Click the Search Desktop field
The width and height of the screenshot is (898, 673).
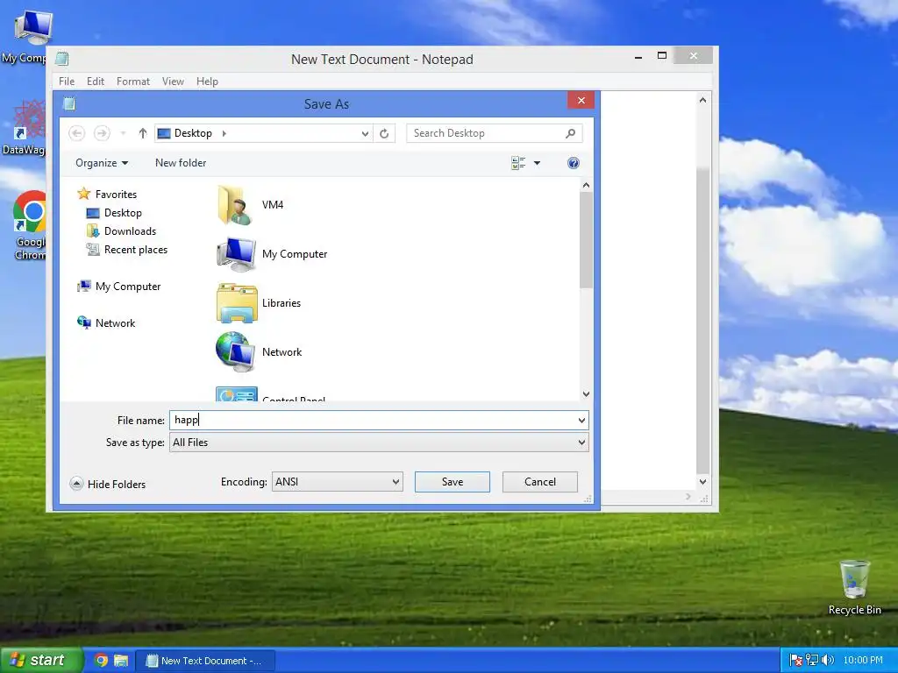(x=495, y=133)
